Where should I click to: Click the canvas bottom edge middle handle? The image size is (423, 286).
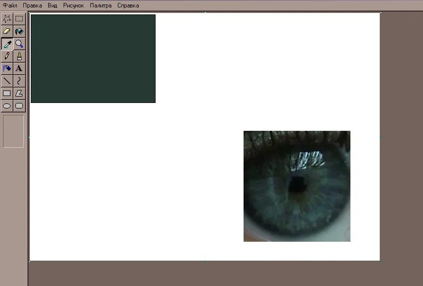pos(205,262)
